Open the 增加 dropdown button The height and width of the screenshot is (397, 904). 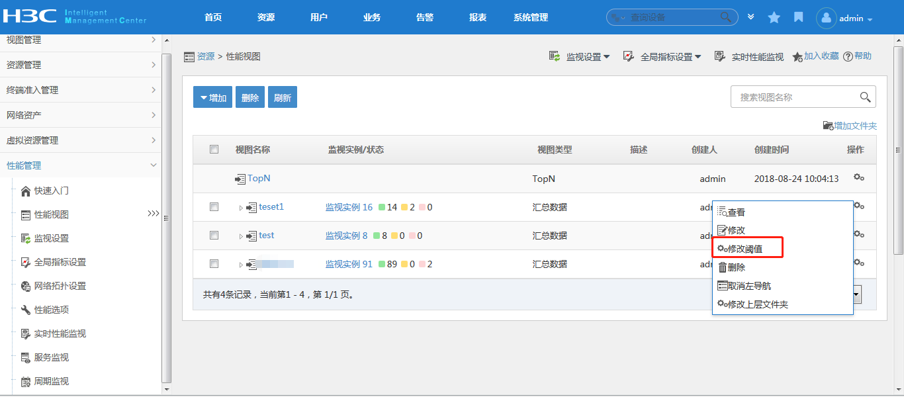pyautogui.click(x=212, y=97)
